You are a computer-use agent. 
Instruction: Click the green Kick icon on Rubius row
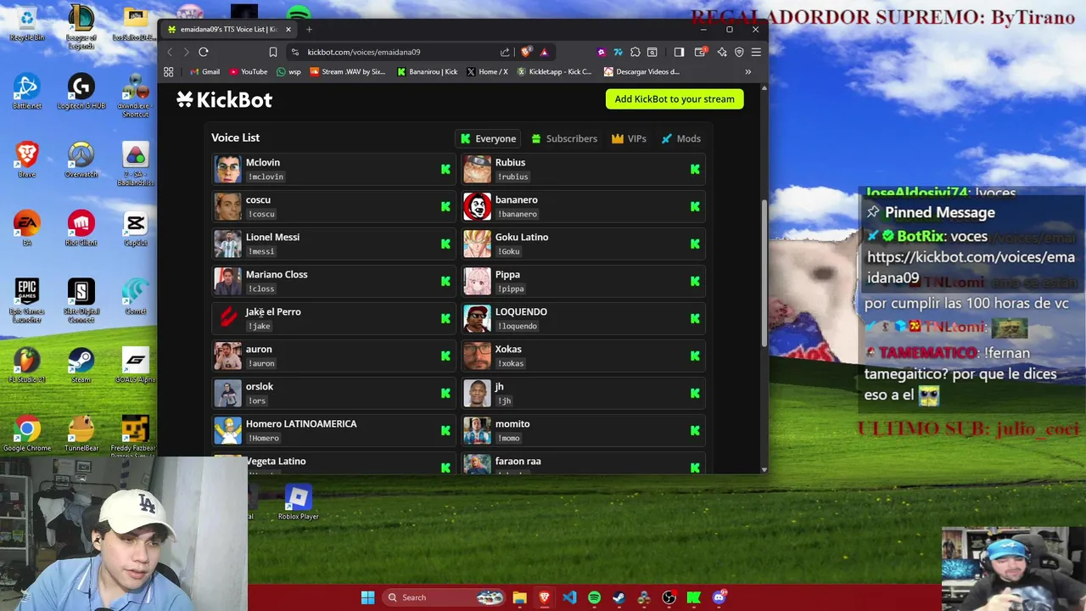click(695, 169)
